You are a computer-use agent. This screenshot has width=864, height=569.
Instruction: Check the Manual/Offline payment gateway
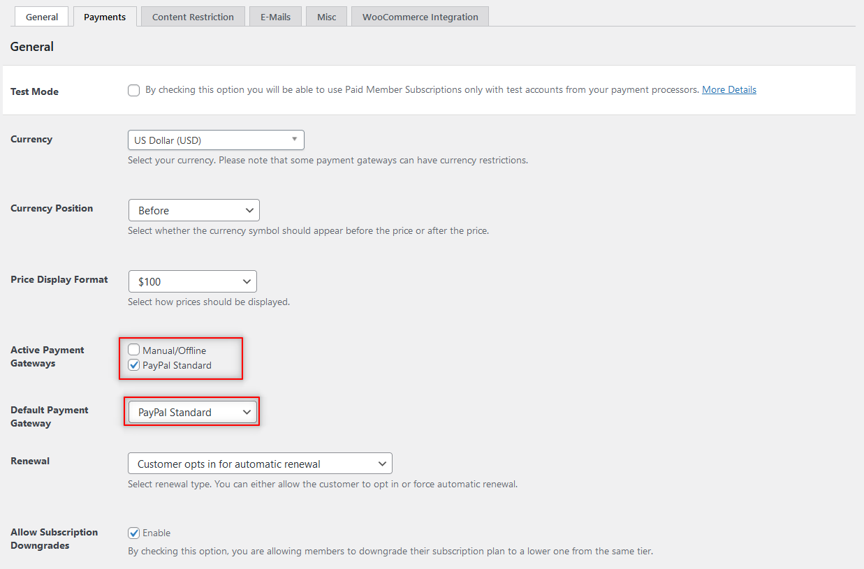[134, 350]
